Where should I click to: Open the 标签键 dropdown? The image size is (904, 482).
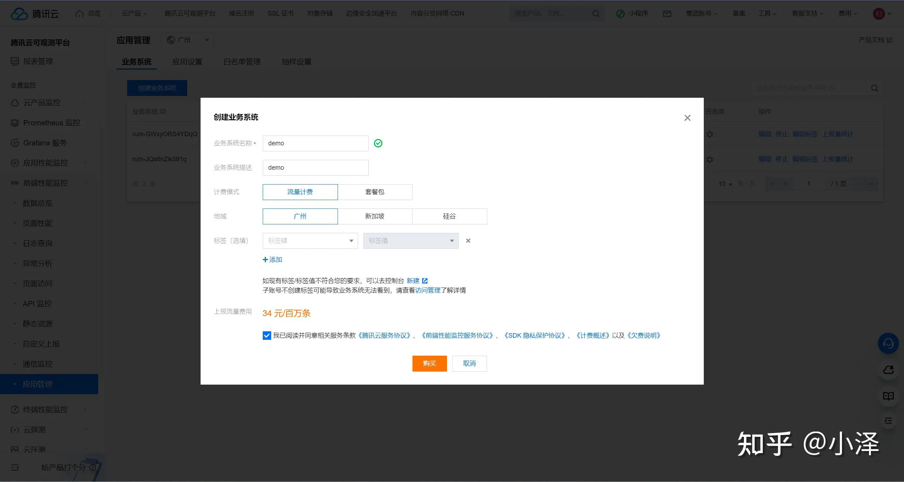[310, 241]
